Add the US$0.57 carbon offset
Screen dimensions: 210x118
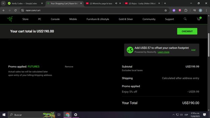193,50
